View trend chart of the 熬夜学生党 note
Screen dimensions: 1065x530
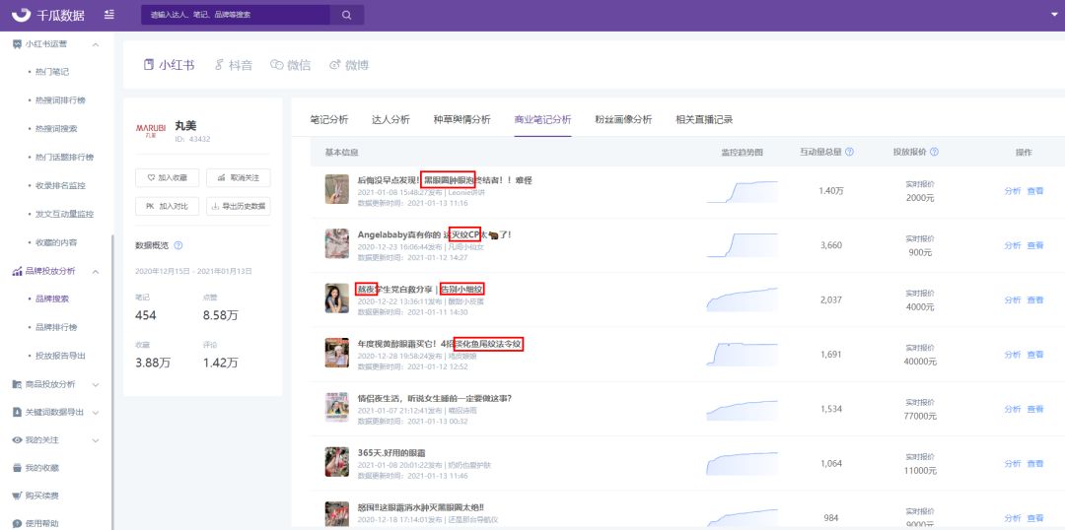(743, 299)
